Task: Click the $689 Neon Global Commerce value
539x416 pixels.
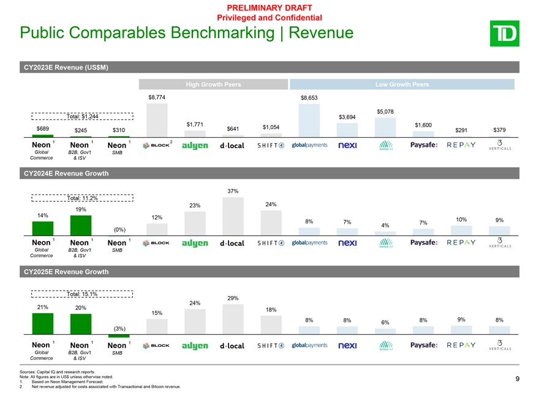Action: click(43, 128)
